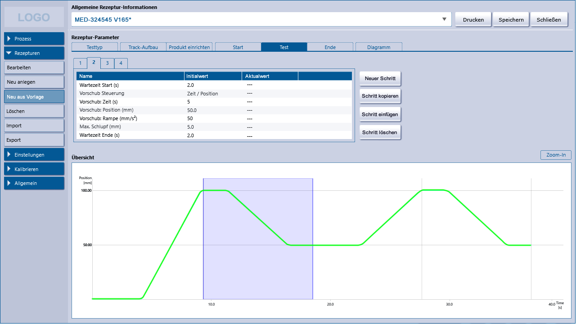Add a step with Neuer Schritt
576x324 pixels.
point(380,78)
